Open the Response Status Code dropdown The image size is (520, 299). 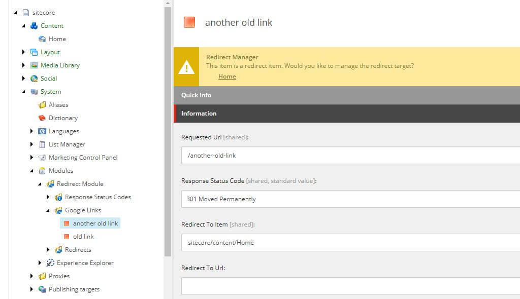350,199
